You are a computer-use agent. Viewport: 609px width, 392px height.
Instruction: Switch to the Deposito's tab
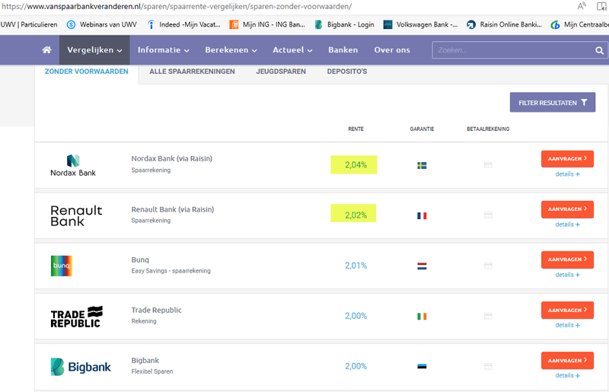(x=347, y=72)
